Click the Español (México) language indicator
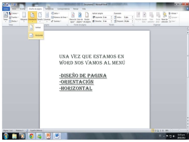189x142 pixels. 36,131
